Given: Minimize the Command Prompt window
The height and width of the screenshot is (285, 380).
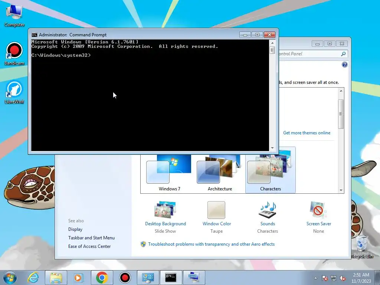Looking at the screenshot, I should click(245, 35).
